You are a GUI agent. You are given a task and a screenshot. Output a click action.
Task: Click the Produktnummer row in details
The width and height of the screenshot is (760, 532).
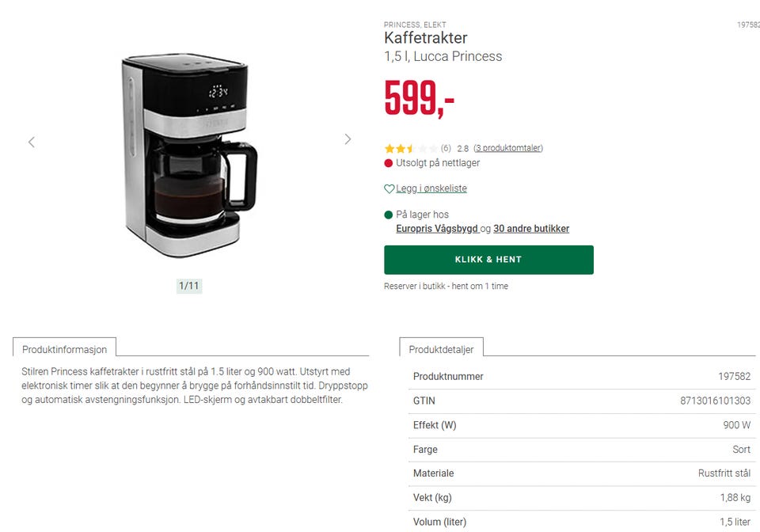click(x=582, y=377)
